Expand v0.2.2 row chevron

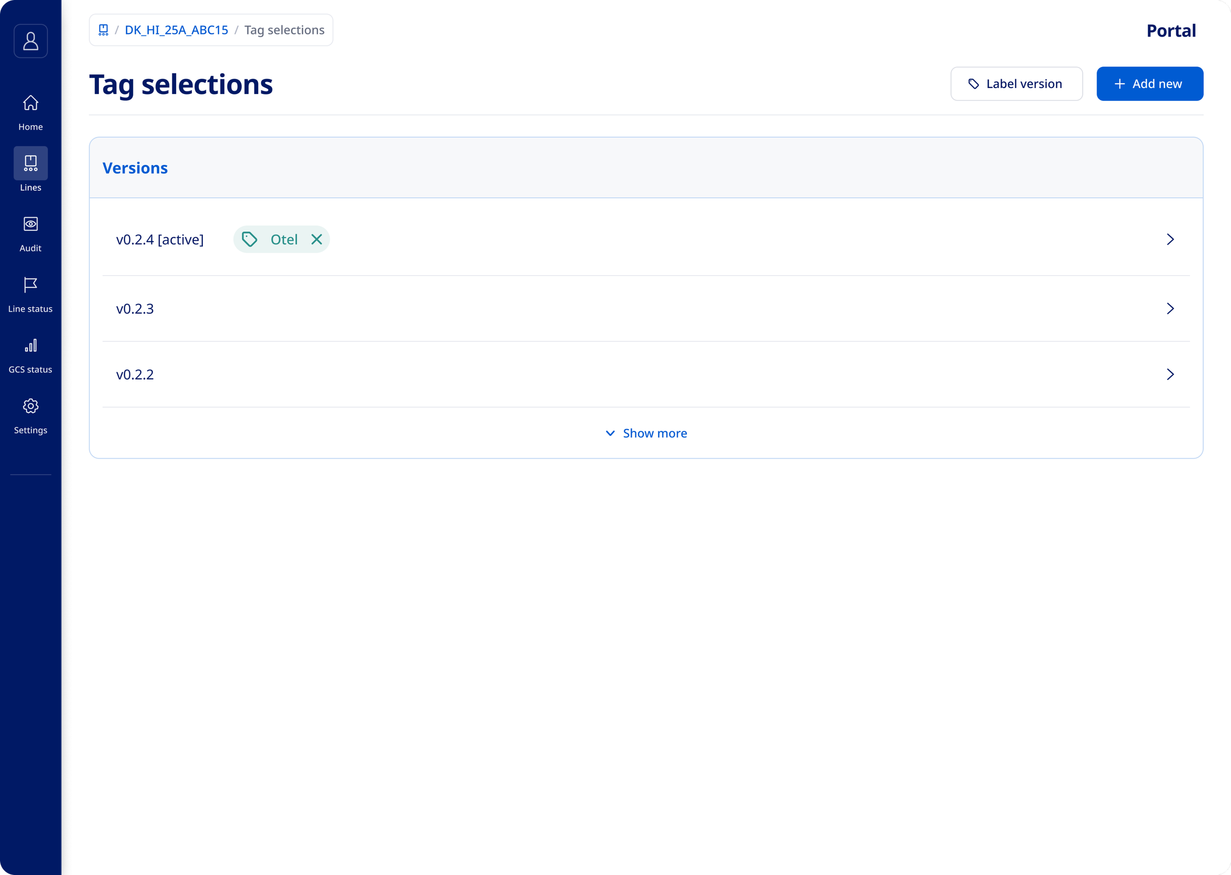(x=1169, y=375)
